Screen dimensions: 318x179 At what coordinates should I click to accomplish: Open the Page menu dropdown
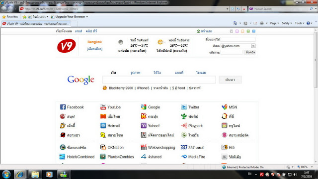(274, 23)
